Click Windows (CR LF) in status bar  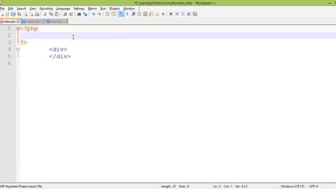[x=292, y=186]
